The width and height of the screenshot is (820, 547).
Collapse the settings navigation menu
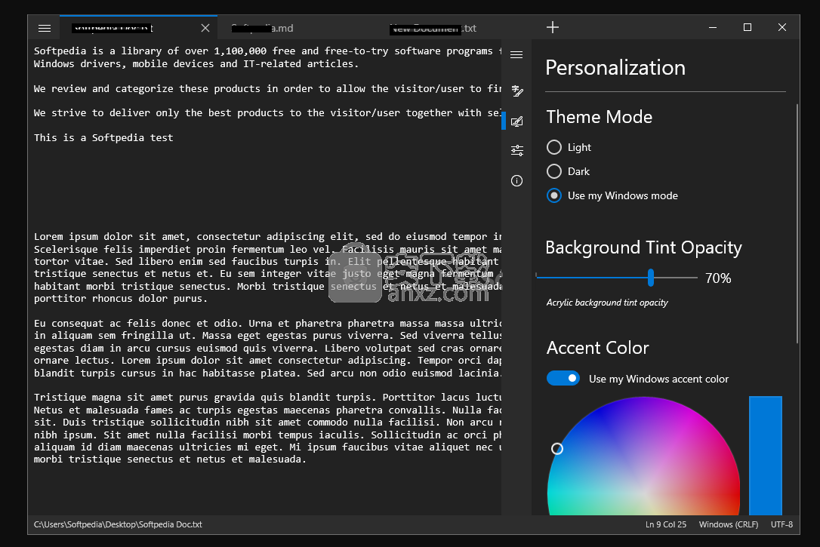(x=516, y=55)
